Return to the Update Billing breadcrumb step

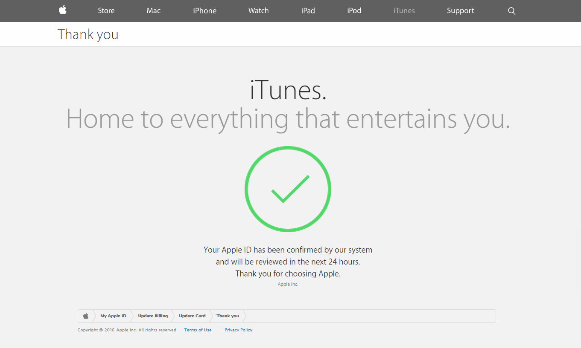153,316
